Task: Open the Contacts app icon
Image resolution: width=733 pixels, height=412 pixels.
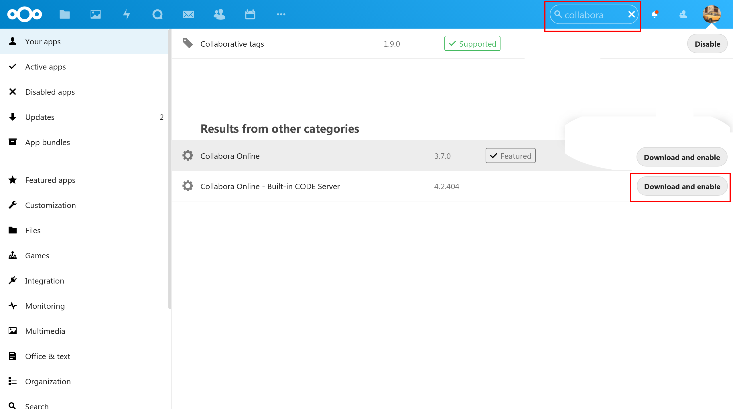Action: point(219,14)
